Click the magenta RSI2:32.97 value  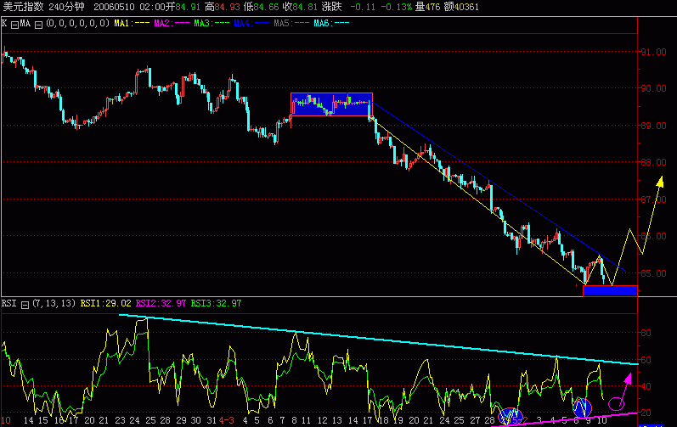point(161,303)
